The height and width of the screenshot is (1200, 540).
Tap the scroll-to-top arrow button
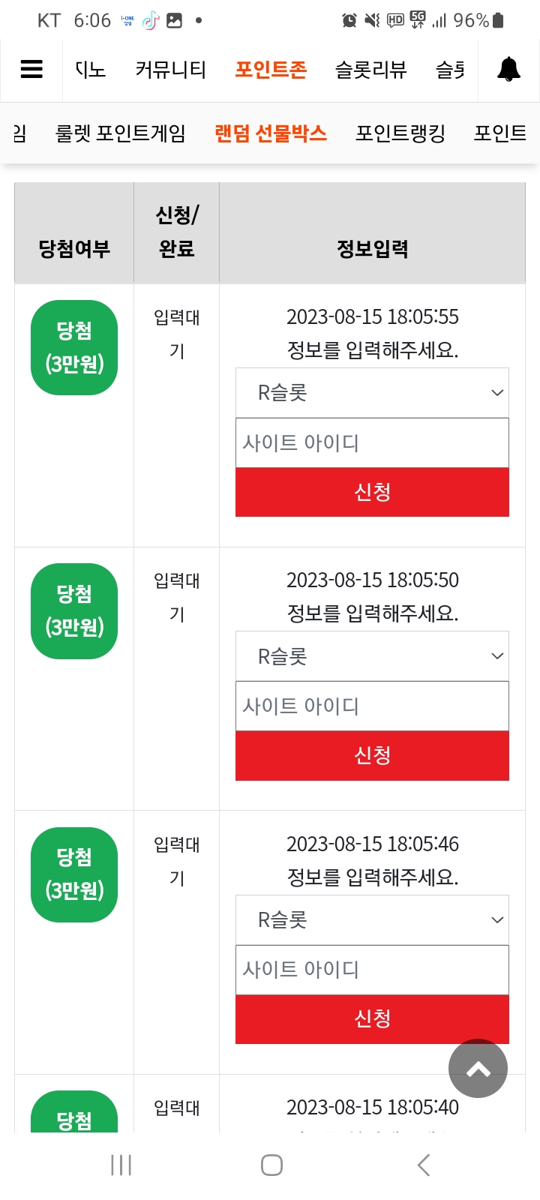tap(478, 1068)
